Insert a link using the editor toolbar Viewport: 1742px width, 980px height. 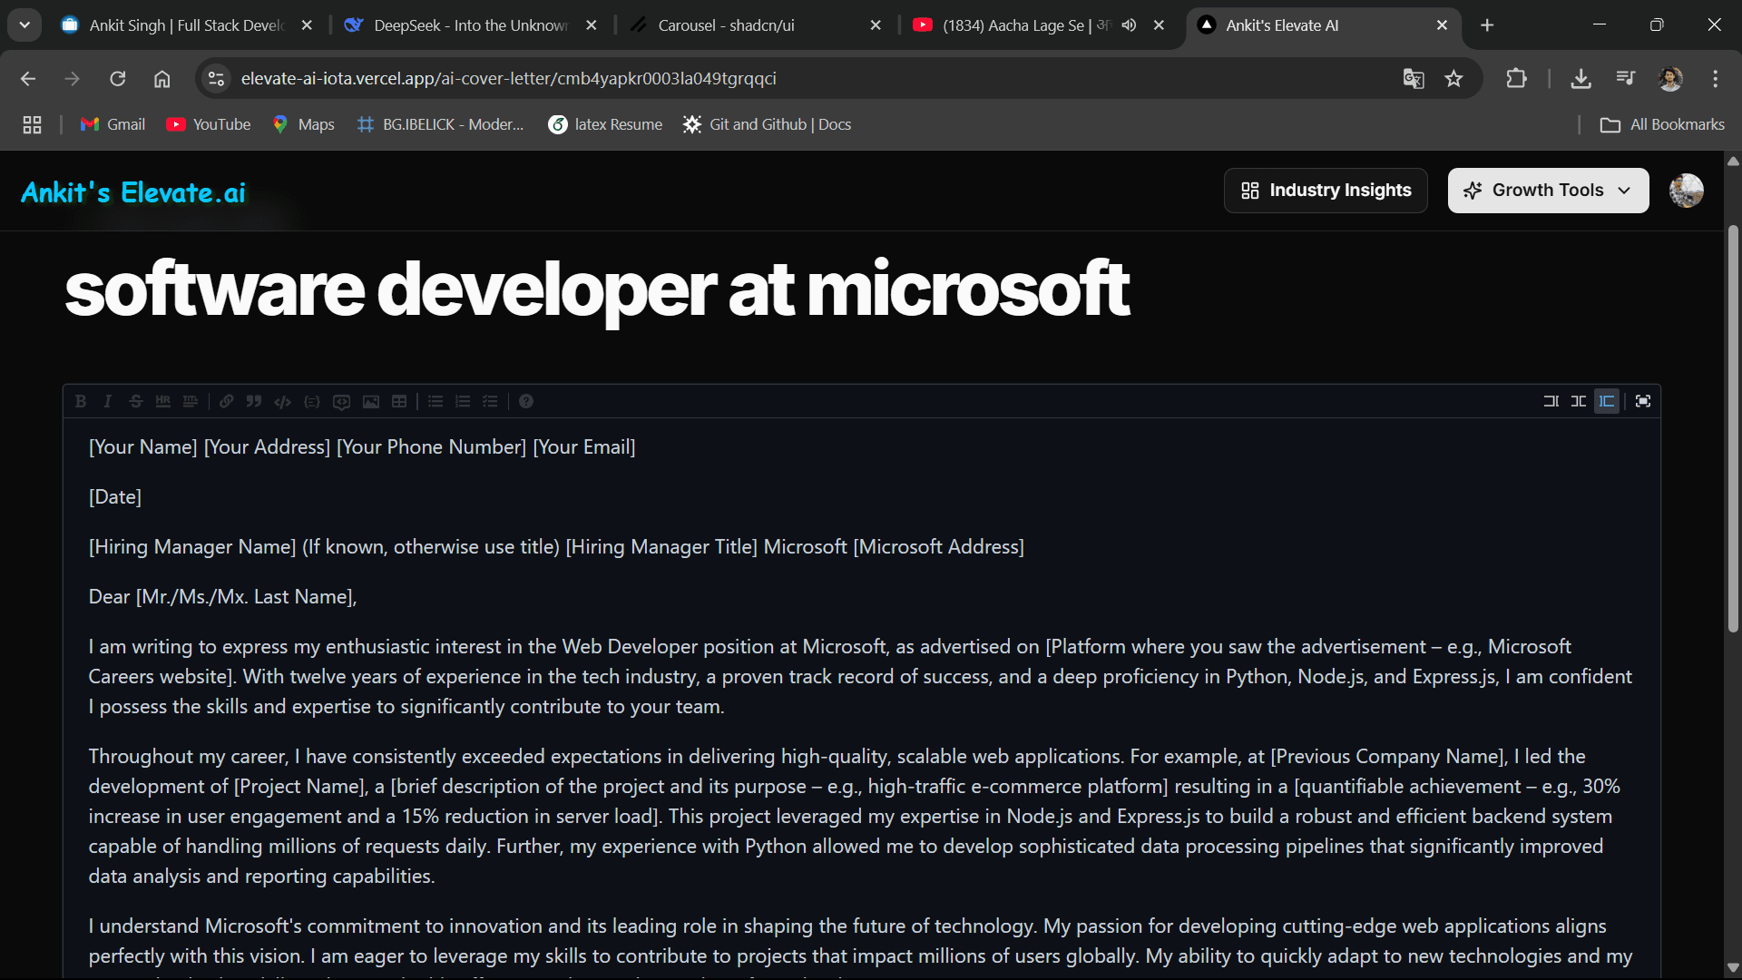(x=226, y=401)
